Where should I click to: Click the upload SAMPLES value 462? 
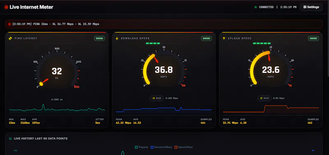coord(310,123)
